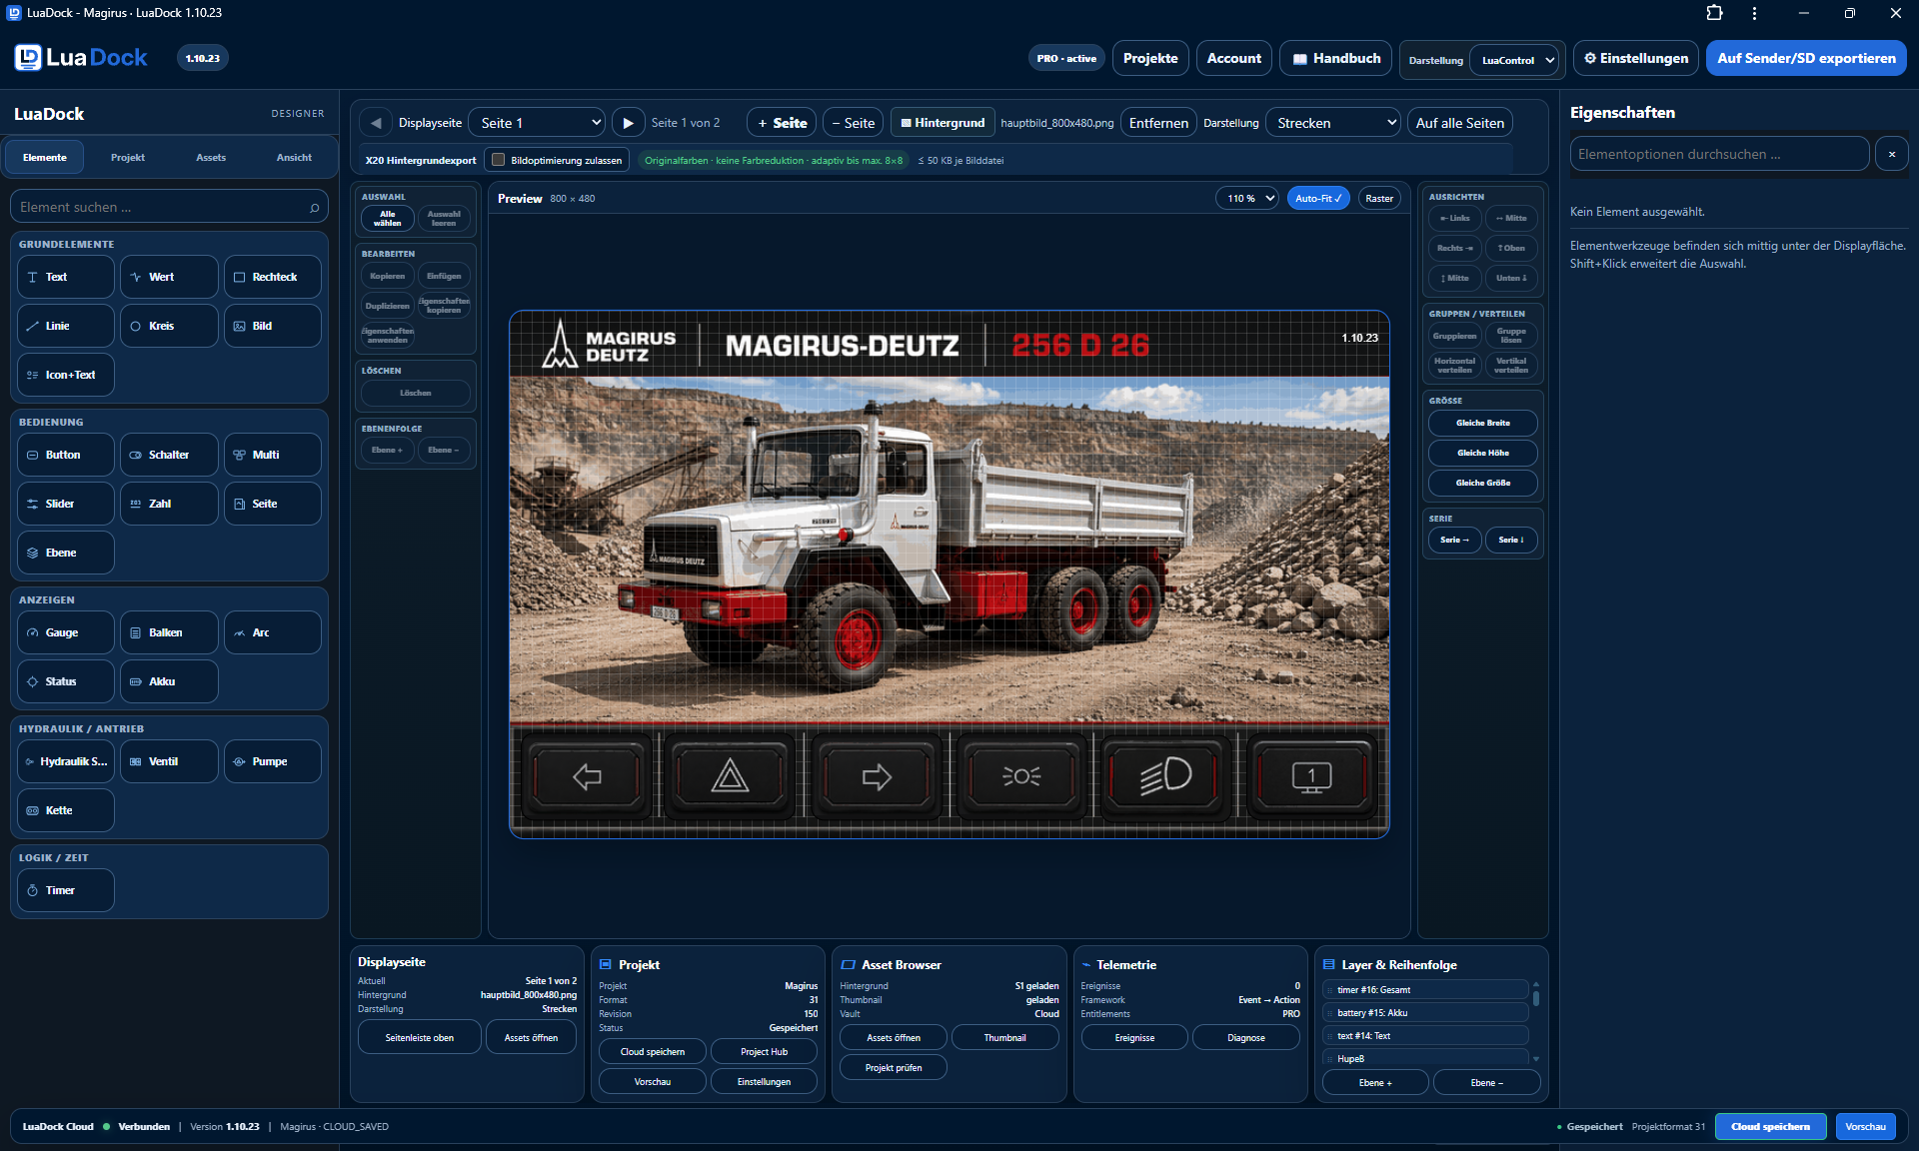Add a Wert value element

pos(169,277)
